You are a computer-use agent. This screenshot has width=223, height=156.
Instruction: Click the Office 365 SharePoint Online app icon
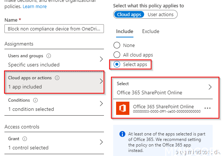[x=122, y=109]
